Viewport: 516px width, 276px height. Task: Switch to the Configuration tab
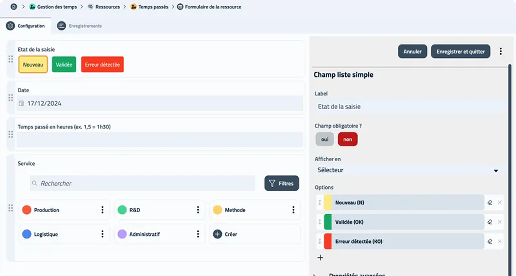pyautogui.click(x=26, y=26)
